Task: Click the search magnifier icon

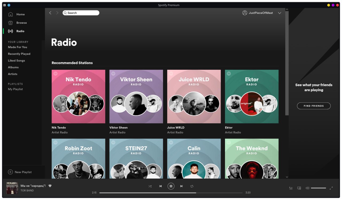Action: (x=65, y=13)
